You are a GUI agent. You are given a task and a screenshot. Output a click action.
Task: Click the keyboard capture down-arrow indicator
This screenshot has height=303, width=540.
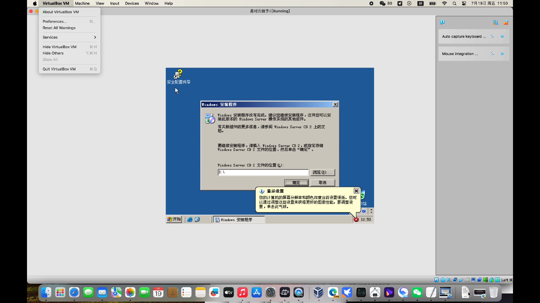point(498,280)
